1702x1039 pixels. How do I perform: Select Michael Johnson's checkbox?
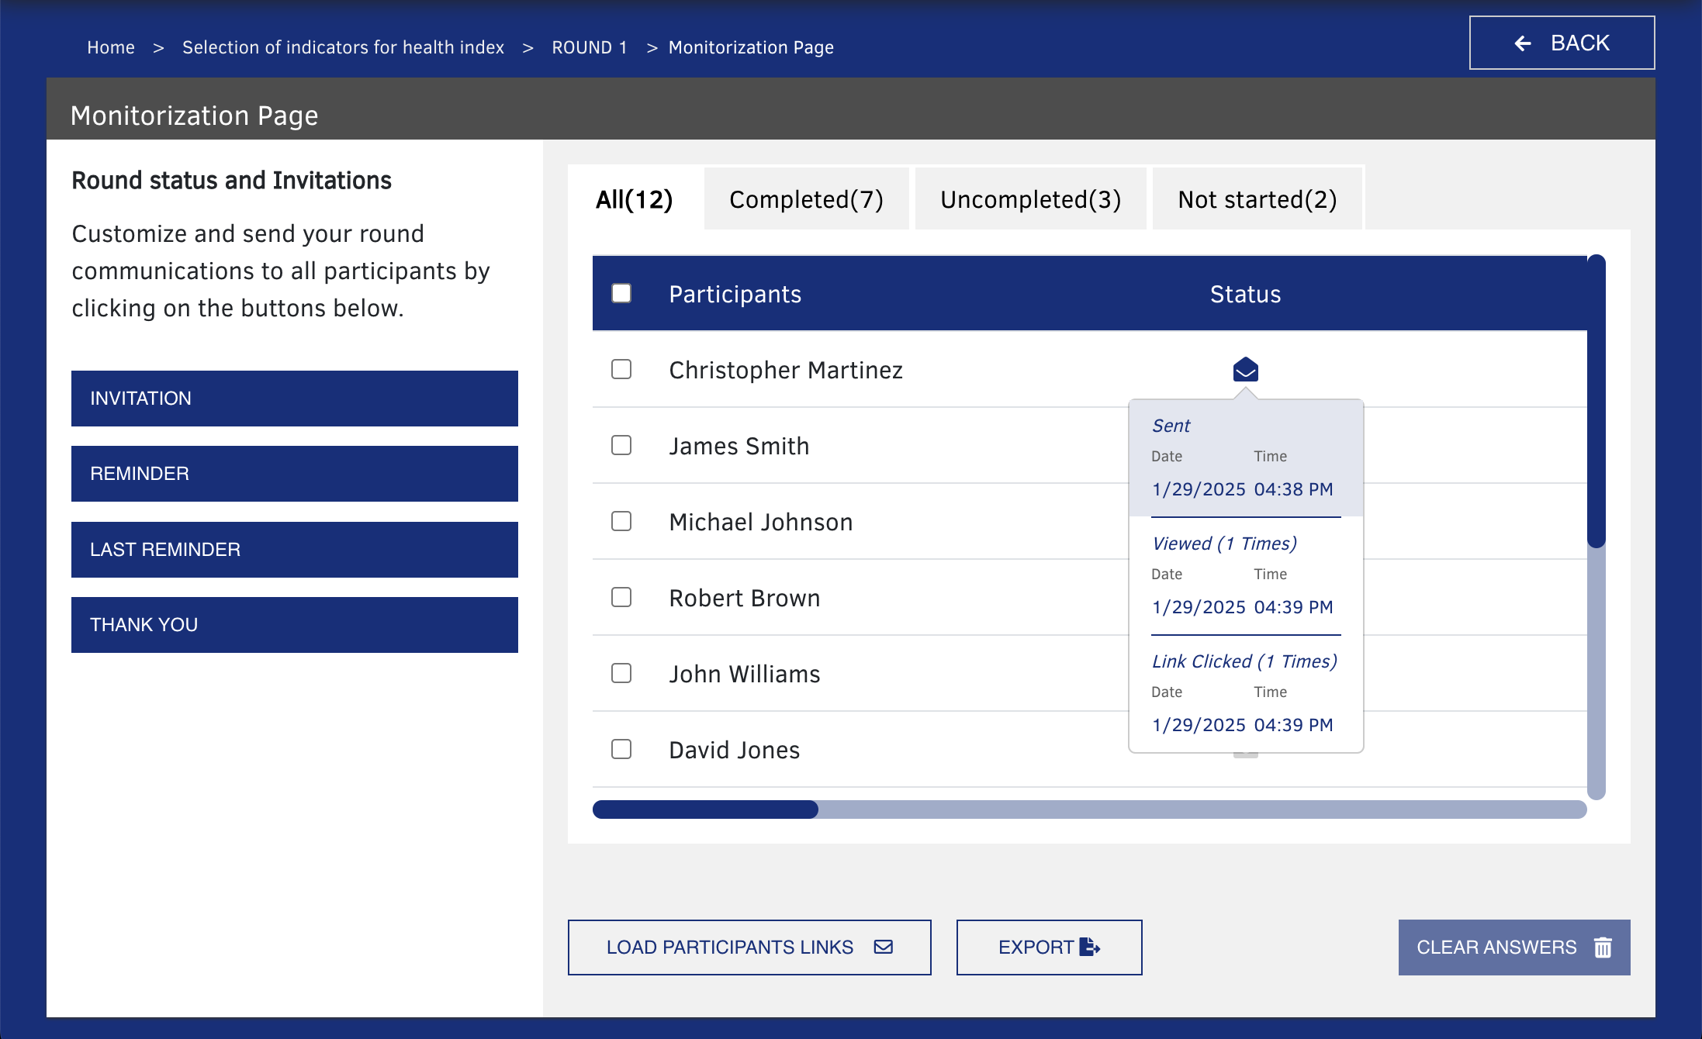[x=621, y=521]
